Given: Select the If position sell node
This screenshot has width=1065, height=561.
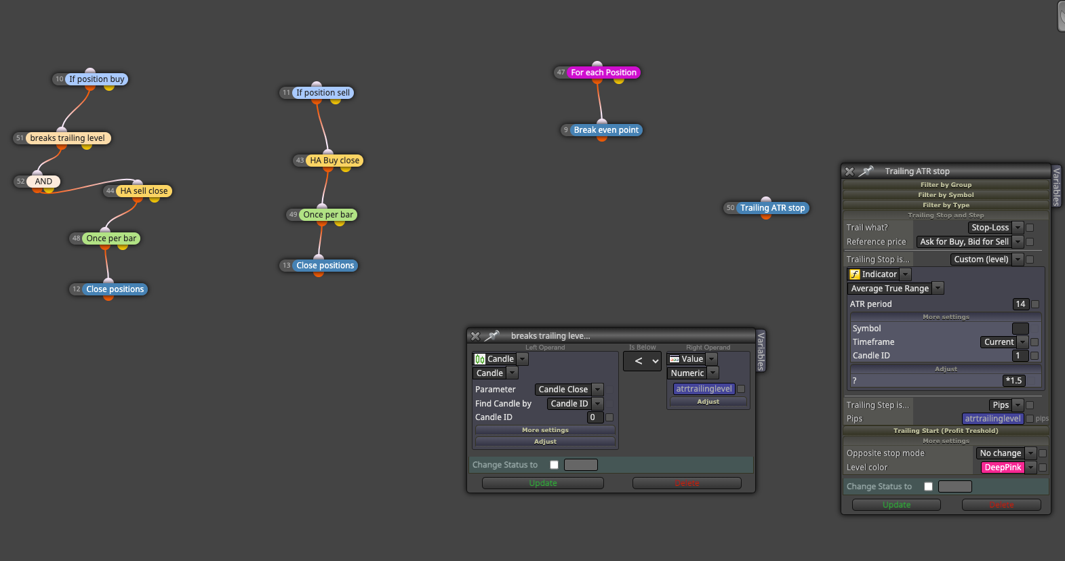Looking at the screenshot, I should (323, 93).
